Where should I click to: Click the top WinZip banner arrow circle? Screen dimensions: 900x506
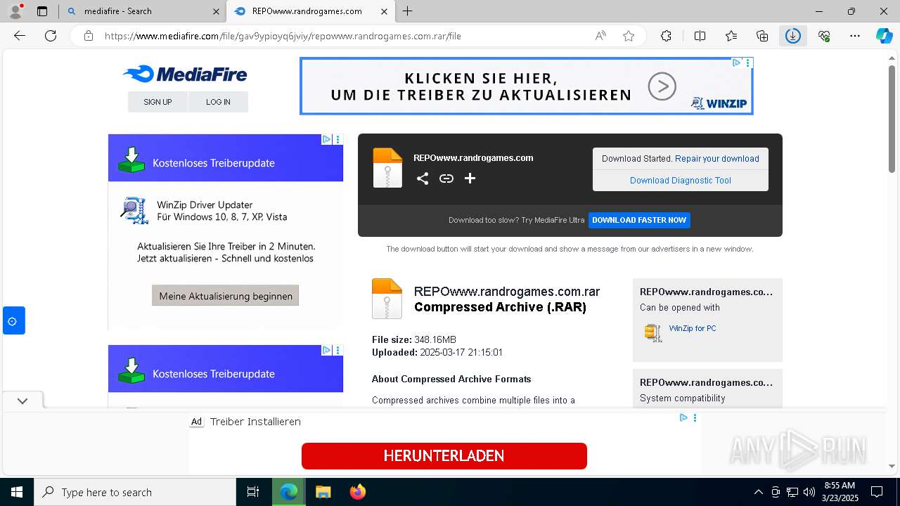coord(662,86)
